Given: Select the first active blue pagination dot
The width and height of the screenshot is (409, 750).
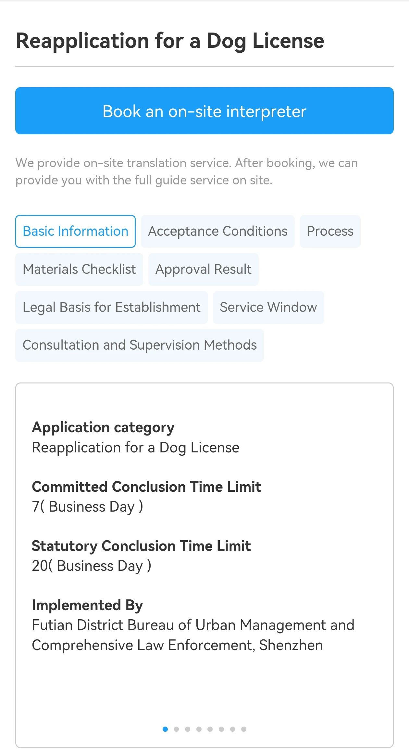Looking at the screenshot, I should 165,729.
